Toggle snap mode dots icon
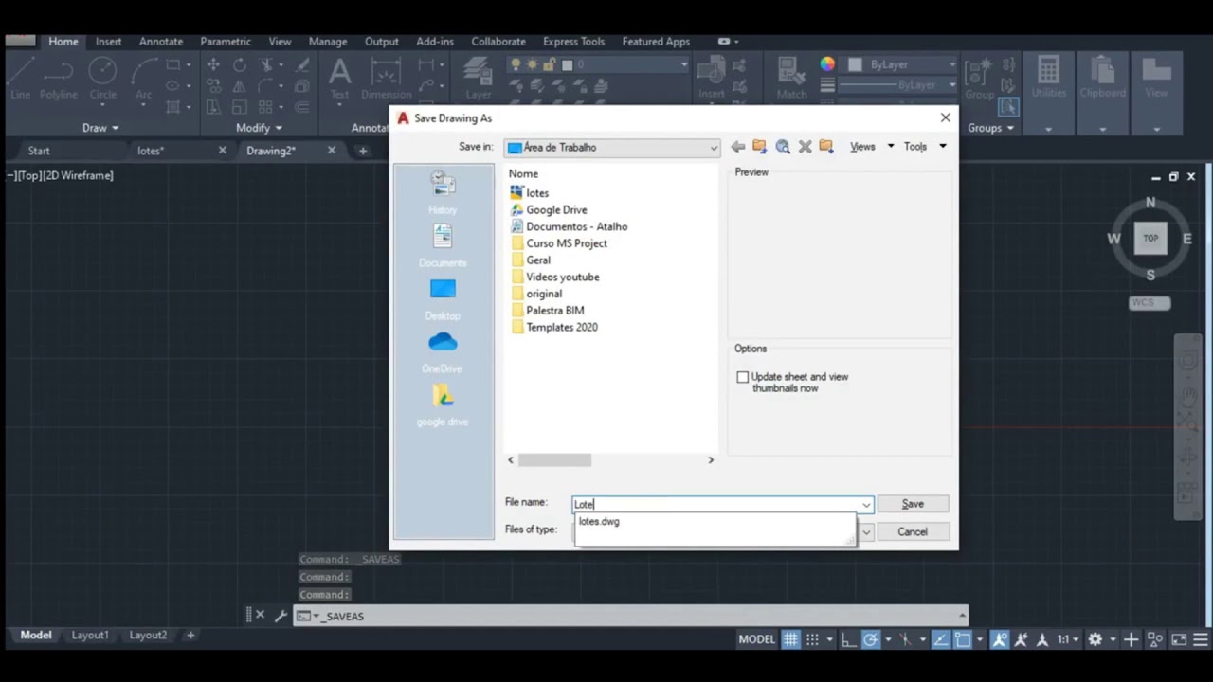This screenshot has height=682, width=1213. [812, 639]
